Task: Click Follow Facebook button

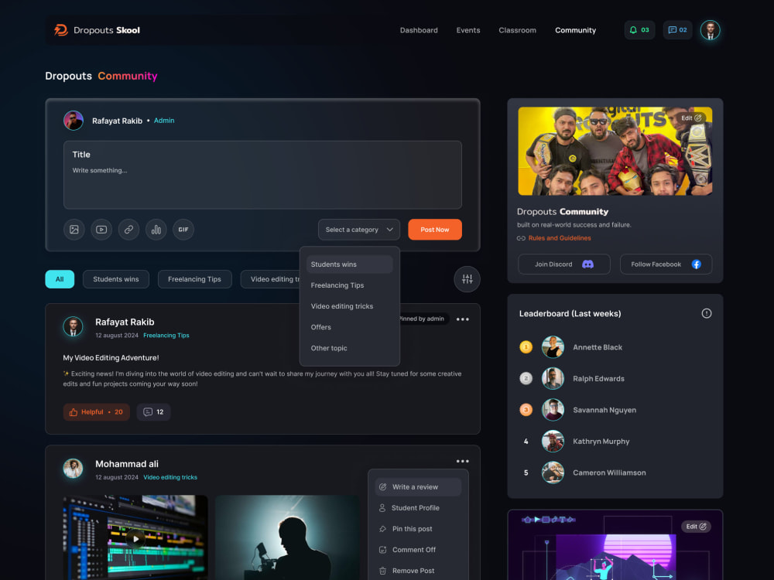Action: coord(666,264)
